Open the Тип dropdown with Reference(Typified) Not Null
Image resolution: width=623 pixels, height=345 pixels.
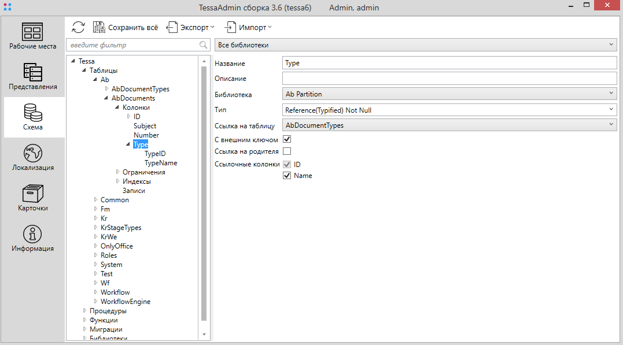[449, 110]
